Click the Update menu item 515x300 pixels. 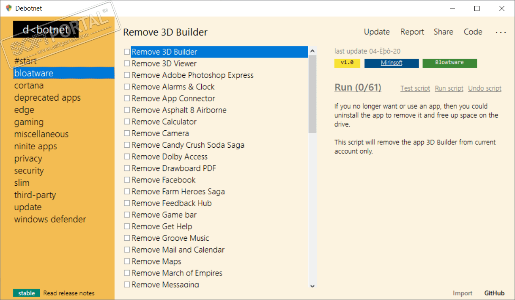[377, 32]
